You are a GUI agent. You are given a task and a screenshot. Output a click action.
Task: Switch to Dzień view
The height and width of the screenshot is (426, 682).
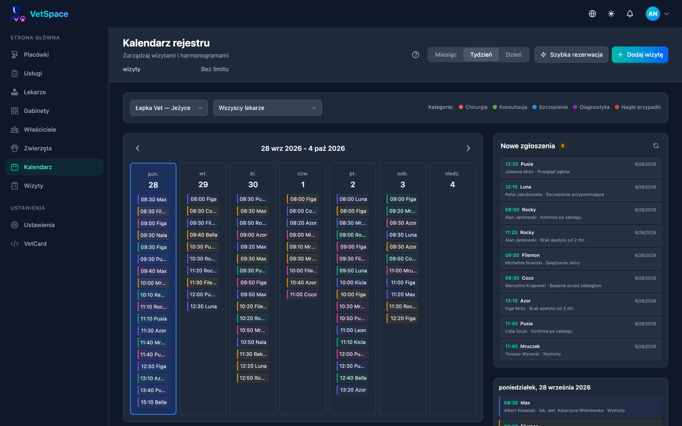coord(514,55)
